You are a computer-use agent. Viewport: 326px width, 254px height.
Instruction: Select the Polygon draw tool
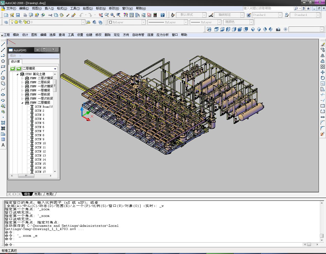[x=3, y=61]
